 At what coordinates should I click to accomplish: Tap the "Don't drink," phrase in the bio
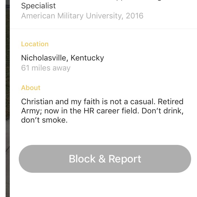tap(162, 111)
